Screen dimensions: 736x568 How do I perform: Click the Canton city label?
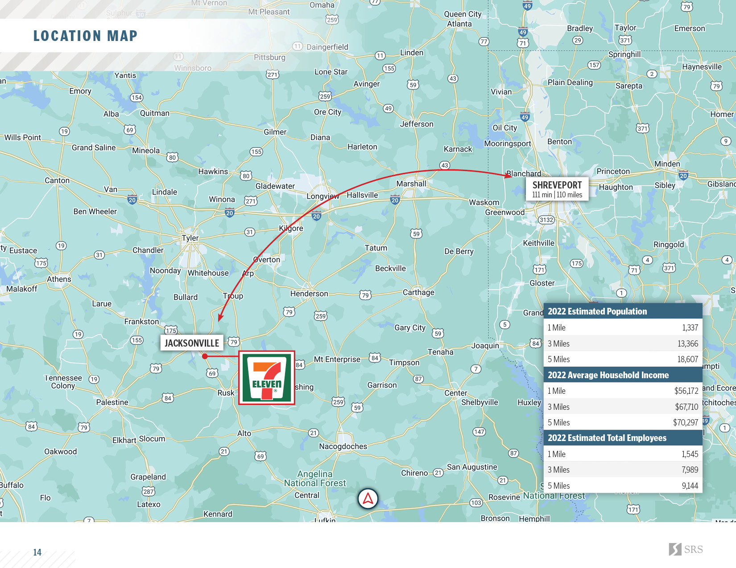[57, 180]
